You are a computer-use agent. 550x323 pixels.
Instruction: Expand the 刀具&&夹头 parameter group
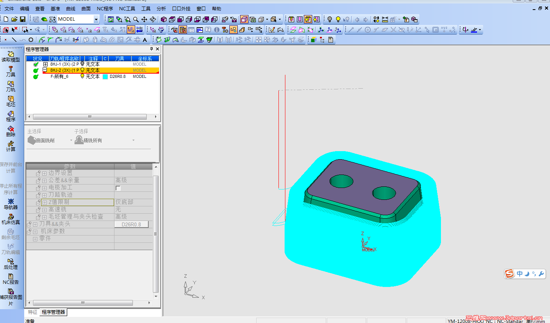pos(35,224)
